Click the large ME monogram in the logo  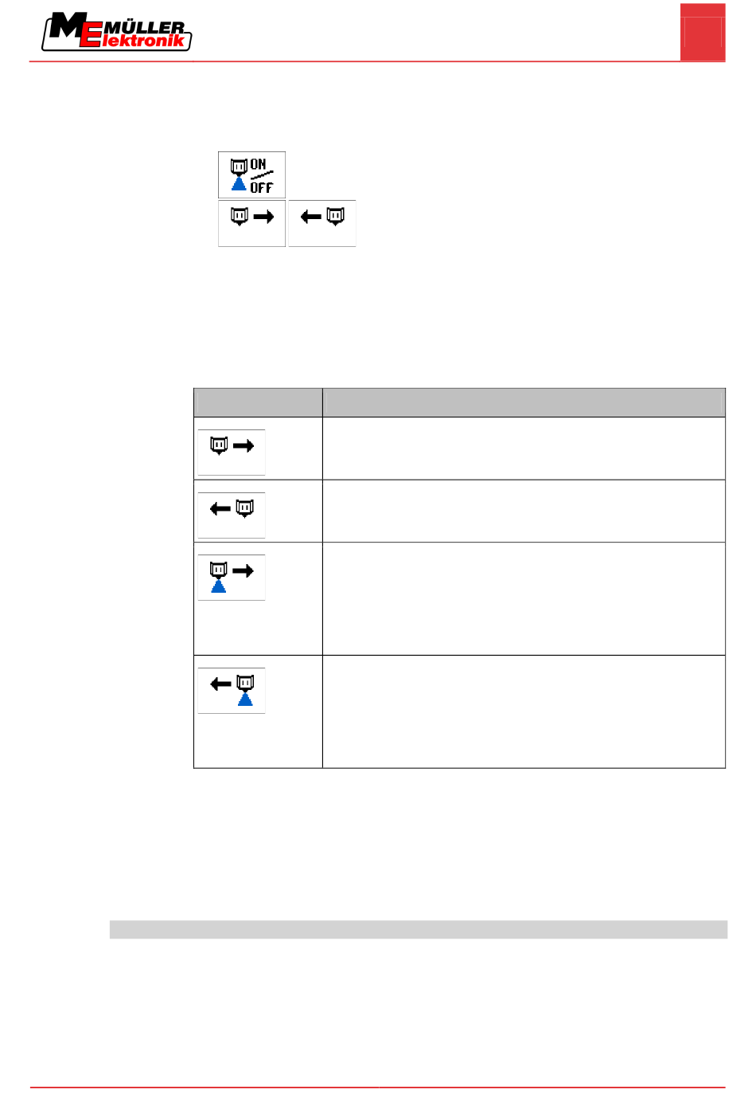click(73, 30)
